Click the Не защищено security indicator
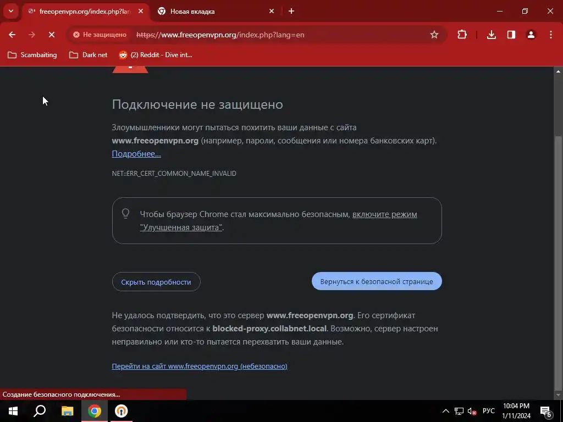Viewport: 563px width, 422px height. (x=100, y=35)
